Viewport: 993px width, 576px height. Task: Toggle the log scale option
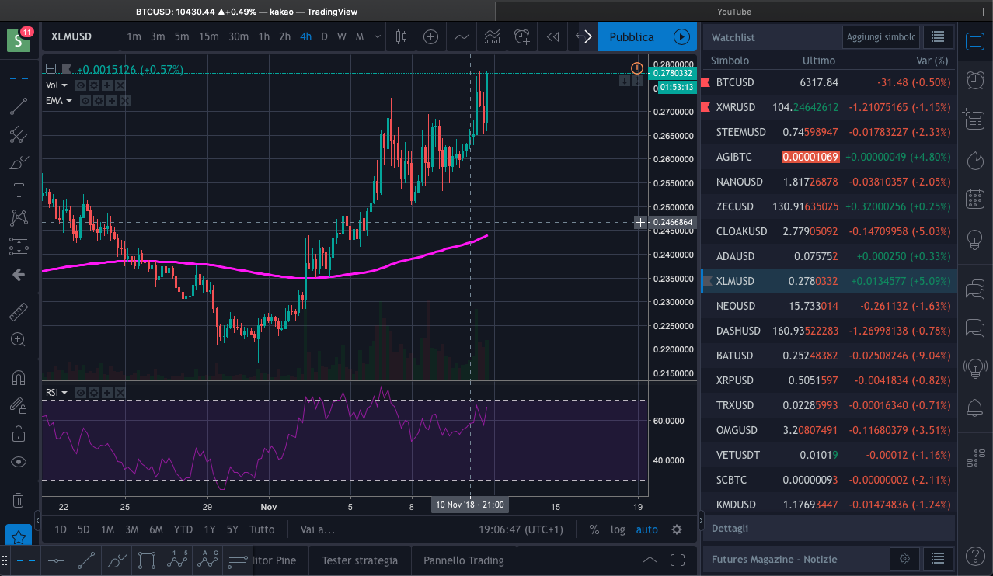pos(618,529)
